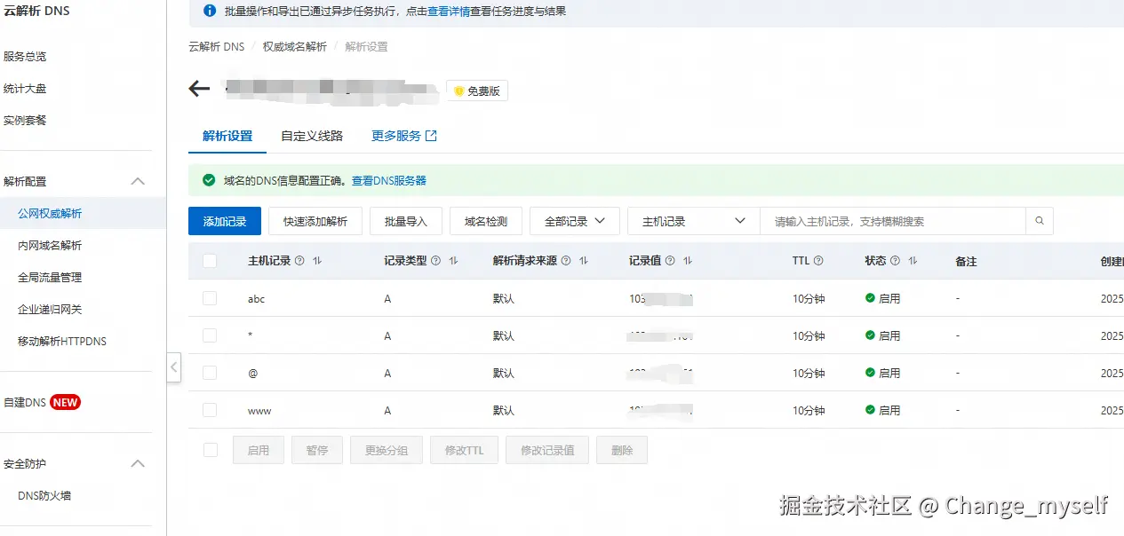Open the 全部记录 filter dropdown
The height and width of the screenshot is (536, 1124).
coord(574,220)
